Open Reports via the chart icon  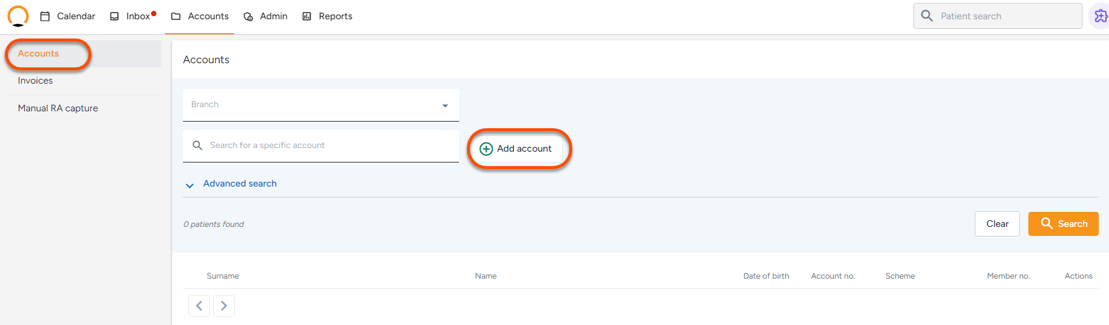coord(307,16)
